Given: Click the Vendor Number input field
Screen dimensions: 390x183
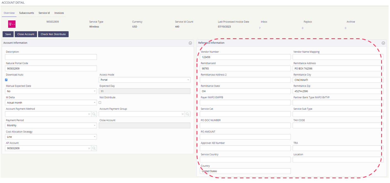Looking at the screenshot, I should tap(245, 57).
